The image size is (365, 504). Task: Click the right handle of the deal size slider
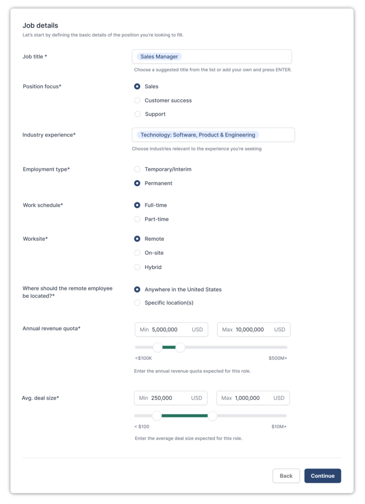click(x=212, y=416)
